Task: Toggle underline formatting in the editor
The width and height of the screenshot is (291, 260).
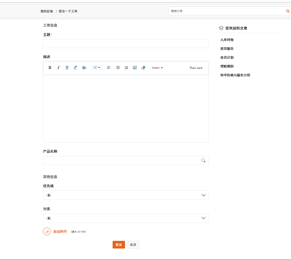Action: pyautogui.click(x=67, y=68)
